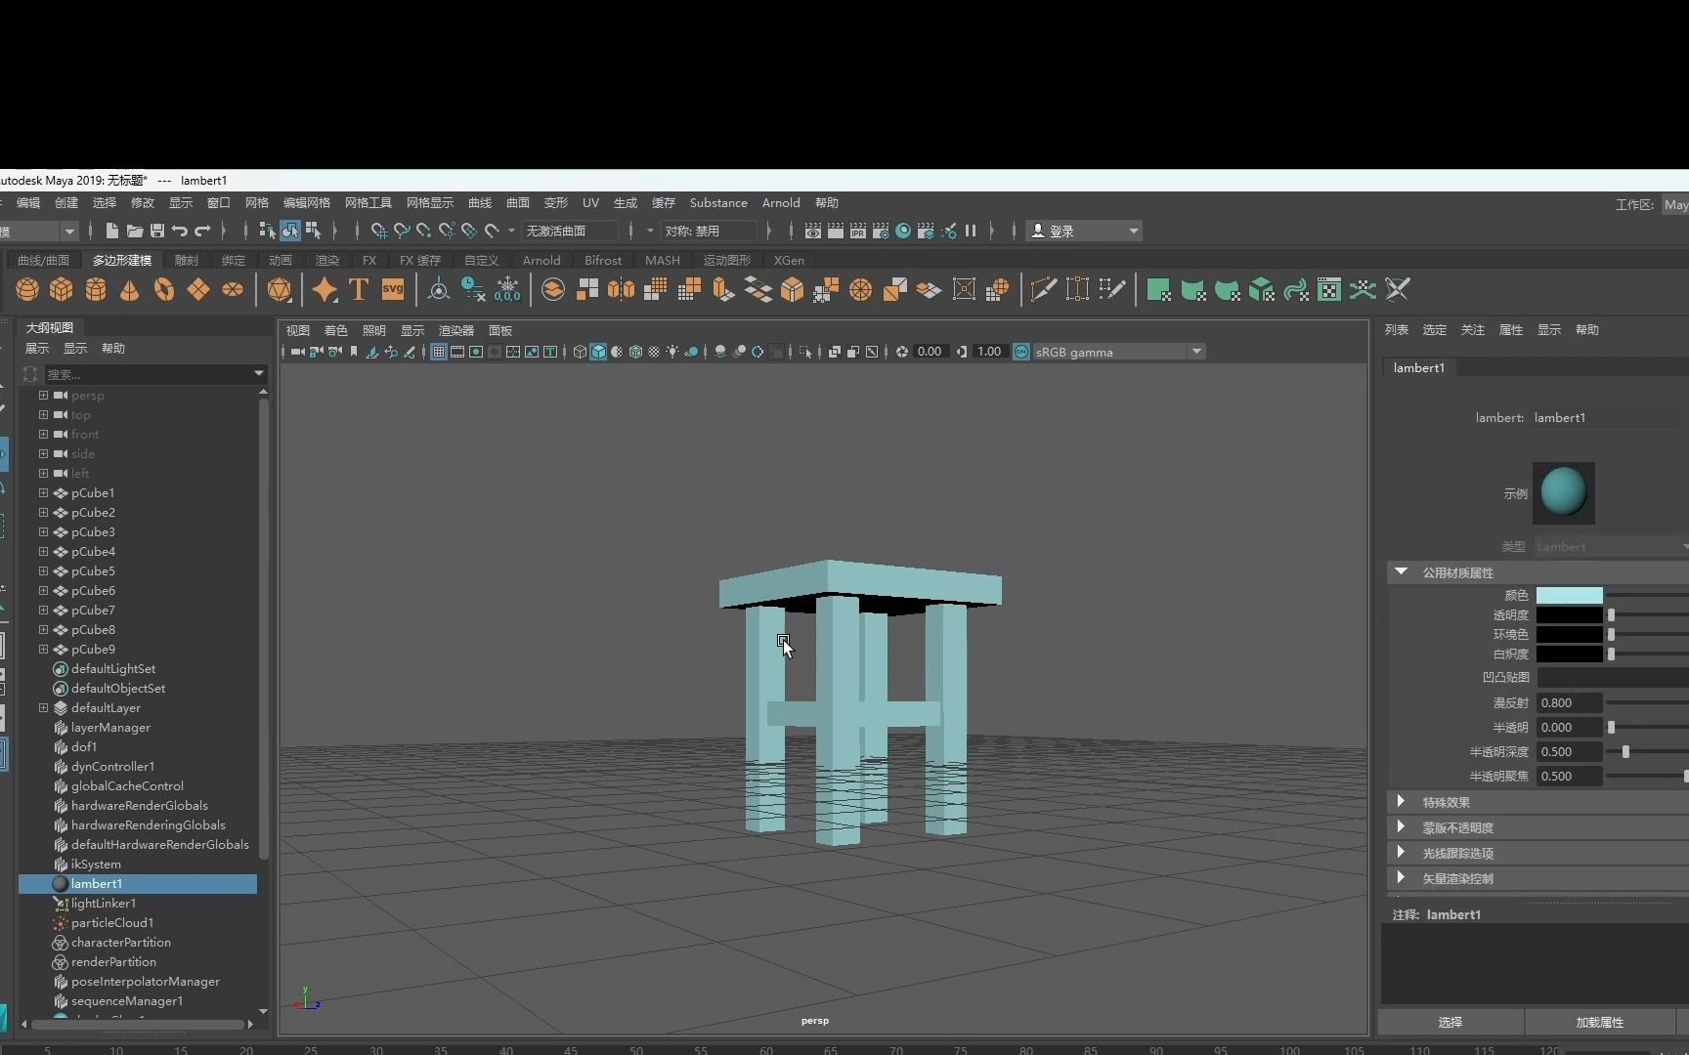
Task: Click the New Scene icon
Action: (112, 231)
